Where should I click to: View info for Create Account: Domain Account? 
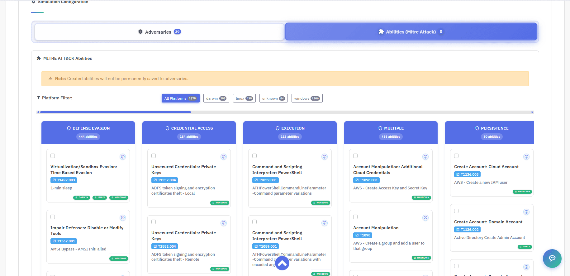point(526,212)
